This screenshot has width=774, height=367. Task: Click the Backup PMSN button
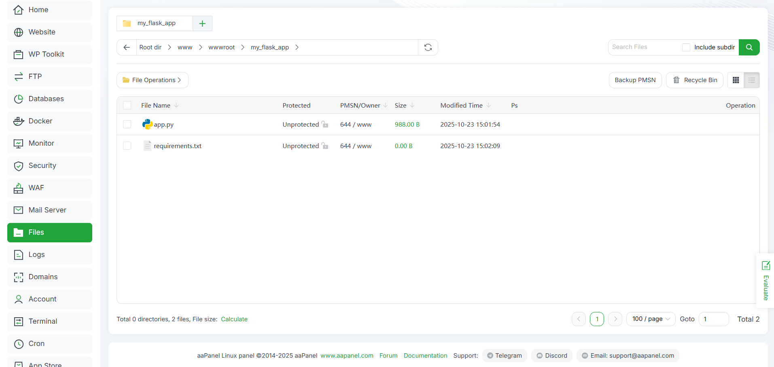[635, 80]
